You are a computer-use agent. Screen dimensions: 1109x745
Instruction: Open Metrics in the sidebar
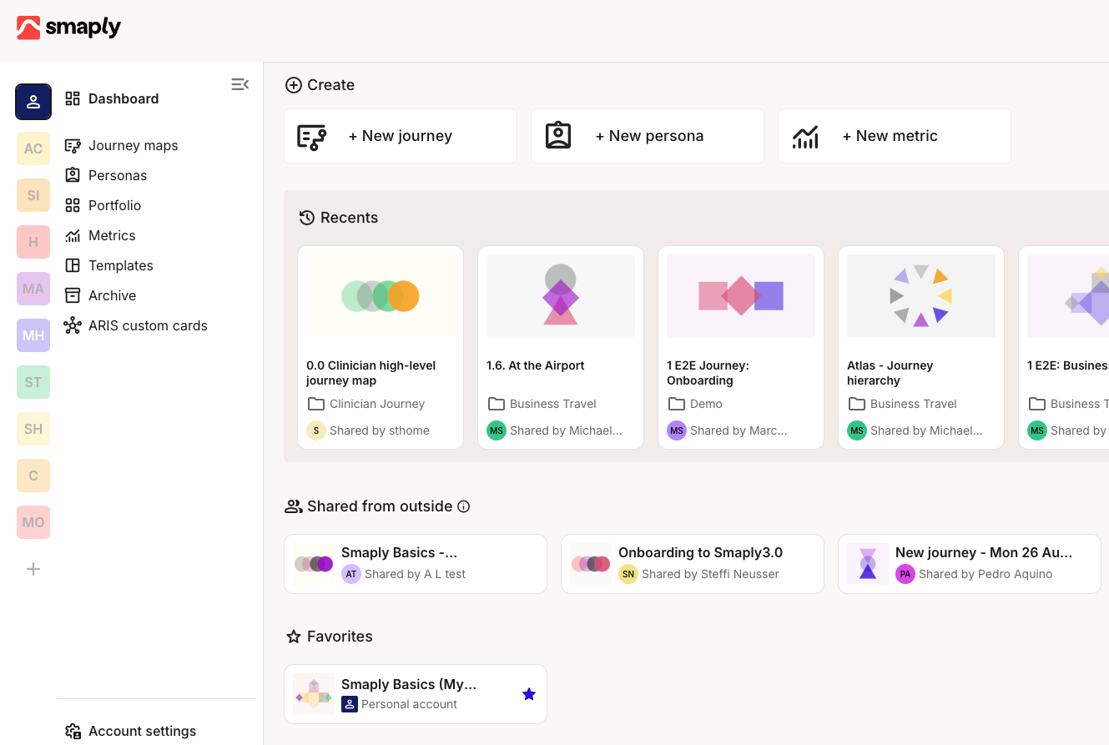coord(112,235)
